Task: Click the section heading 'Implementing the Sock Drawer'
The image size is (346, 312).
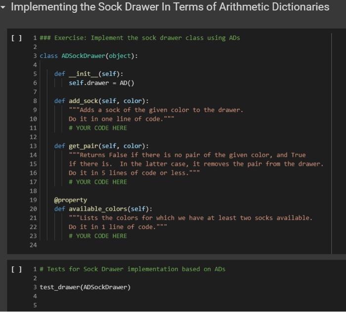Action: click(170, 7)
